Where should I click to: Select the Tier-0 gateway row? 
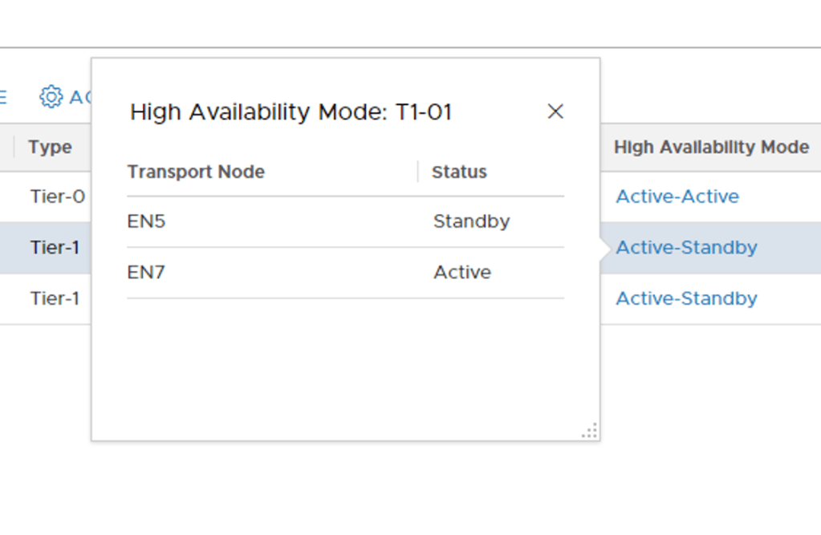pos(58,197)
